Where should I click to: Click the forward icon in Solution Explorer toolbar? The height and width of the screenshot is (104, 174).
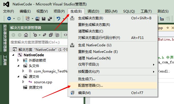(20, 35)
